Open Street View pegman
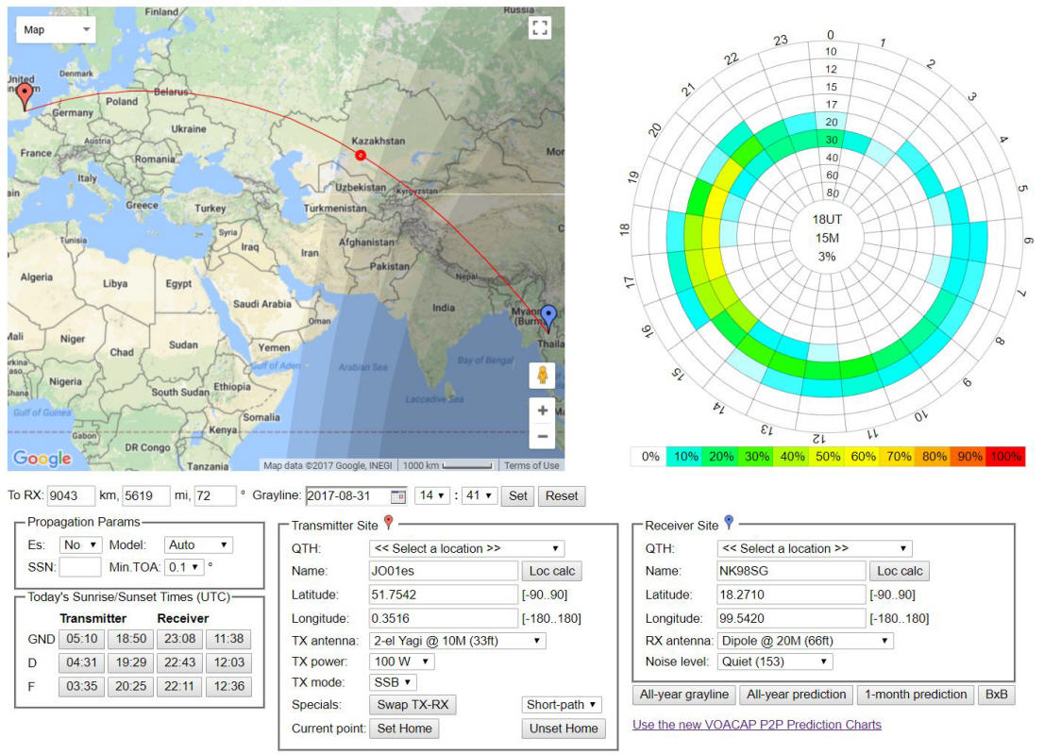Viewport: 1044px width, 754px height. (542, 376)
